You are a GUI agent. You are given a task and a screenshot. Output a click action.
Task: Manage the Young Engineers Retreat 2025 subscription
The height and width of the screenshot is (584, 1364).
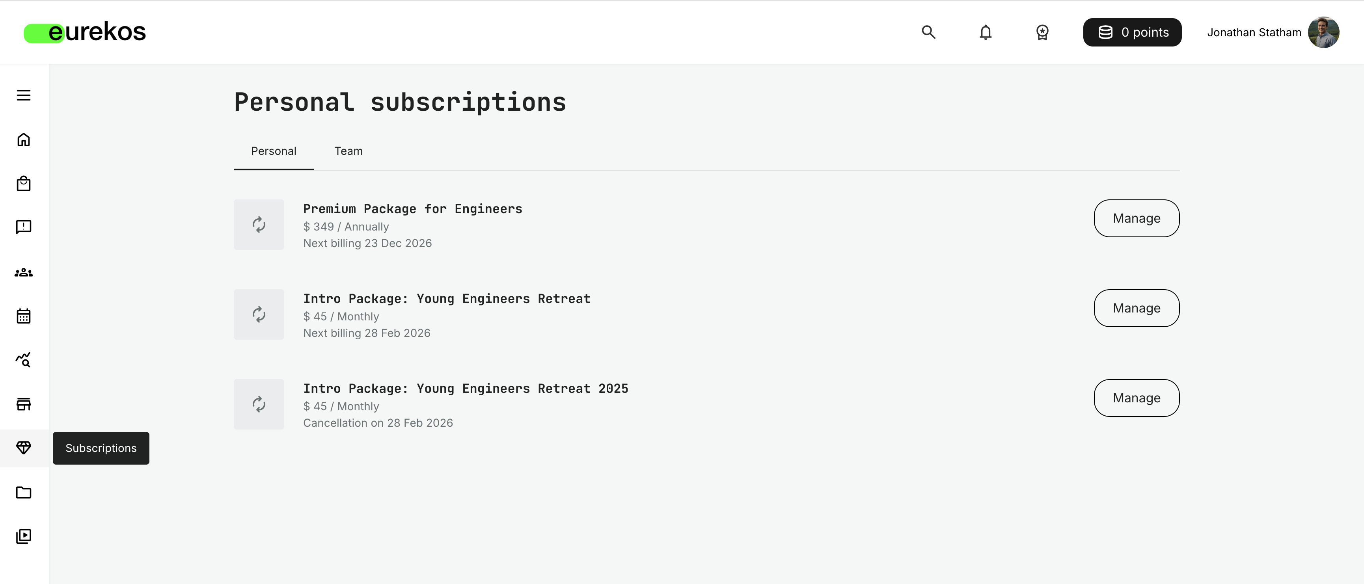tap(1136, 398)
